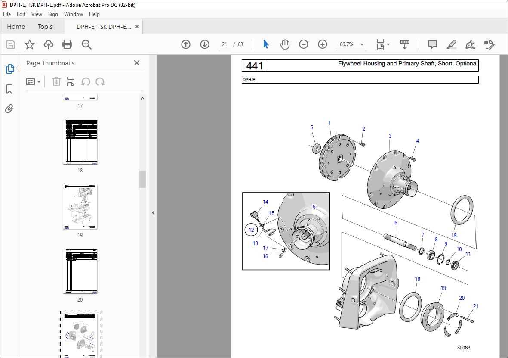Rotate pages clockwise icon
This screenshot has width=508, height=358.
tap(100, 81)
